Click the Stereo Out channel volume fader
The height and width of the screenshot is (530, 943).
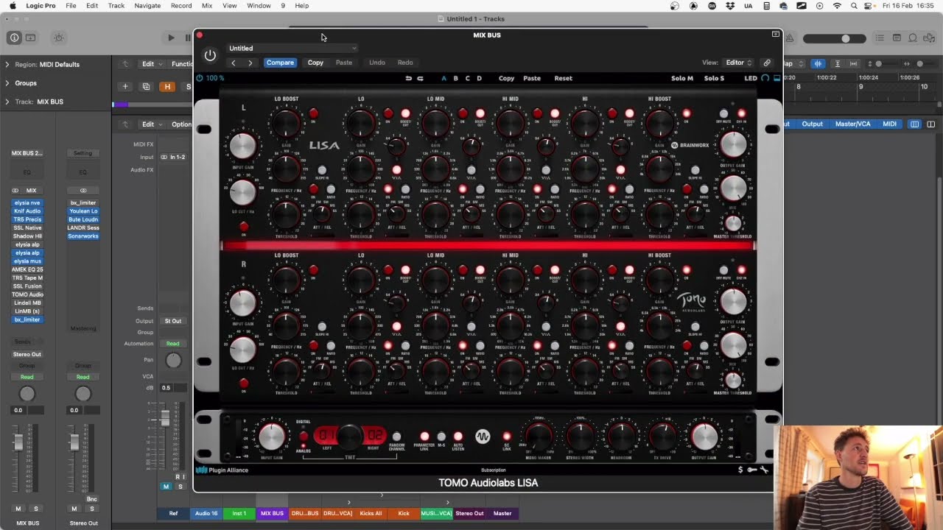pos(74,442)
